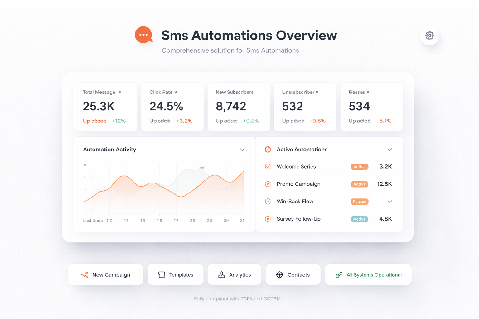This screenshot has height=319, width=479.
Task: Expand the Automation Activity chevron dropdown
Action: click(x=242, y=150)
